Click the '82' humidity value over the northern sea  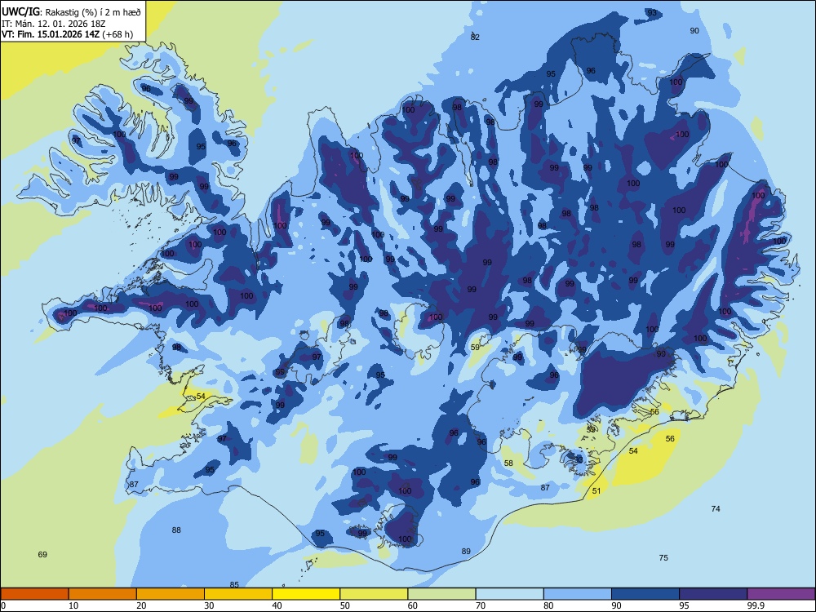pyautogui.click(x=475, y=37)
